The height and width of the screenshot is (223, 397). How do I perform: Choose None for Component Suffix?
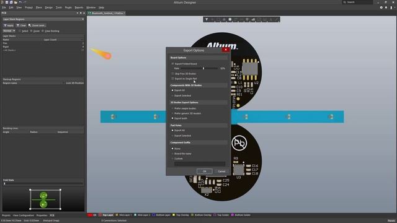click(172, 149)
